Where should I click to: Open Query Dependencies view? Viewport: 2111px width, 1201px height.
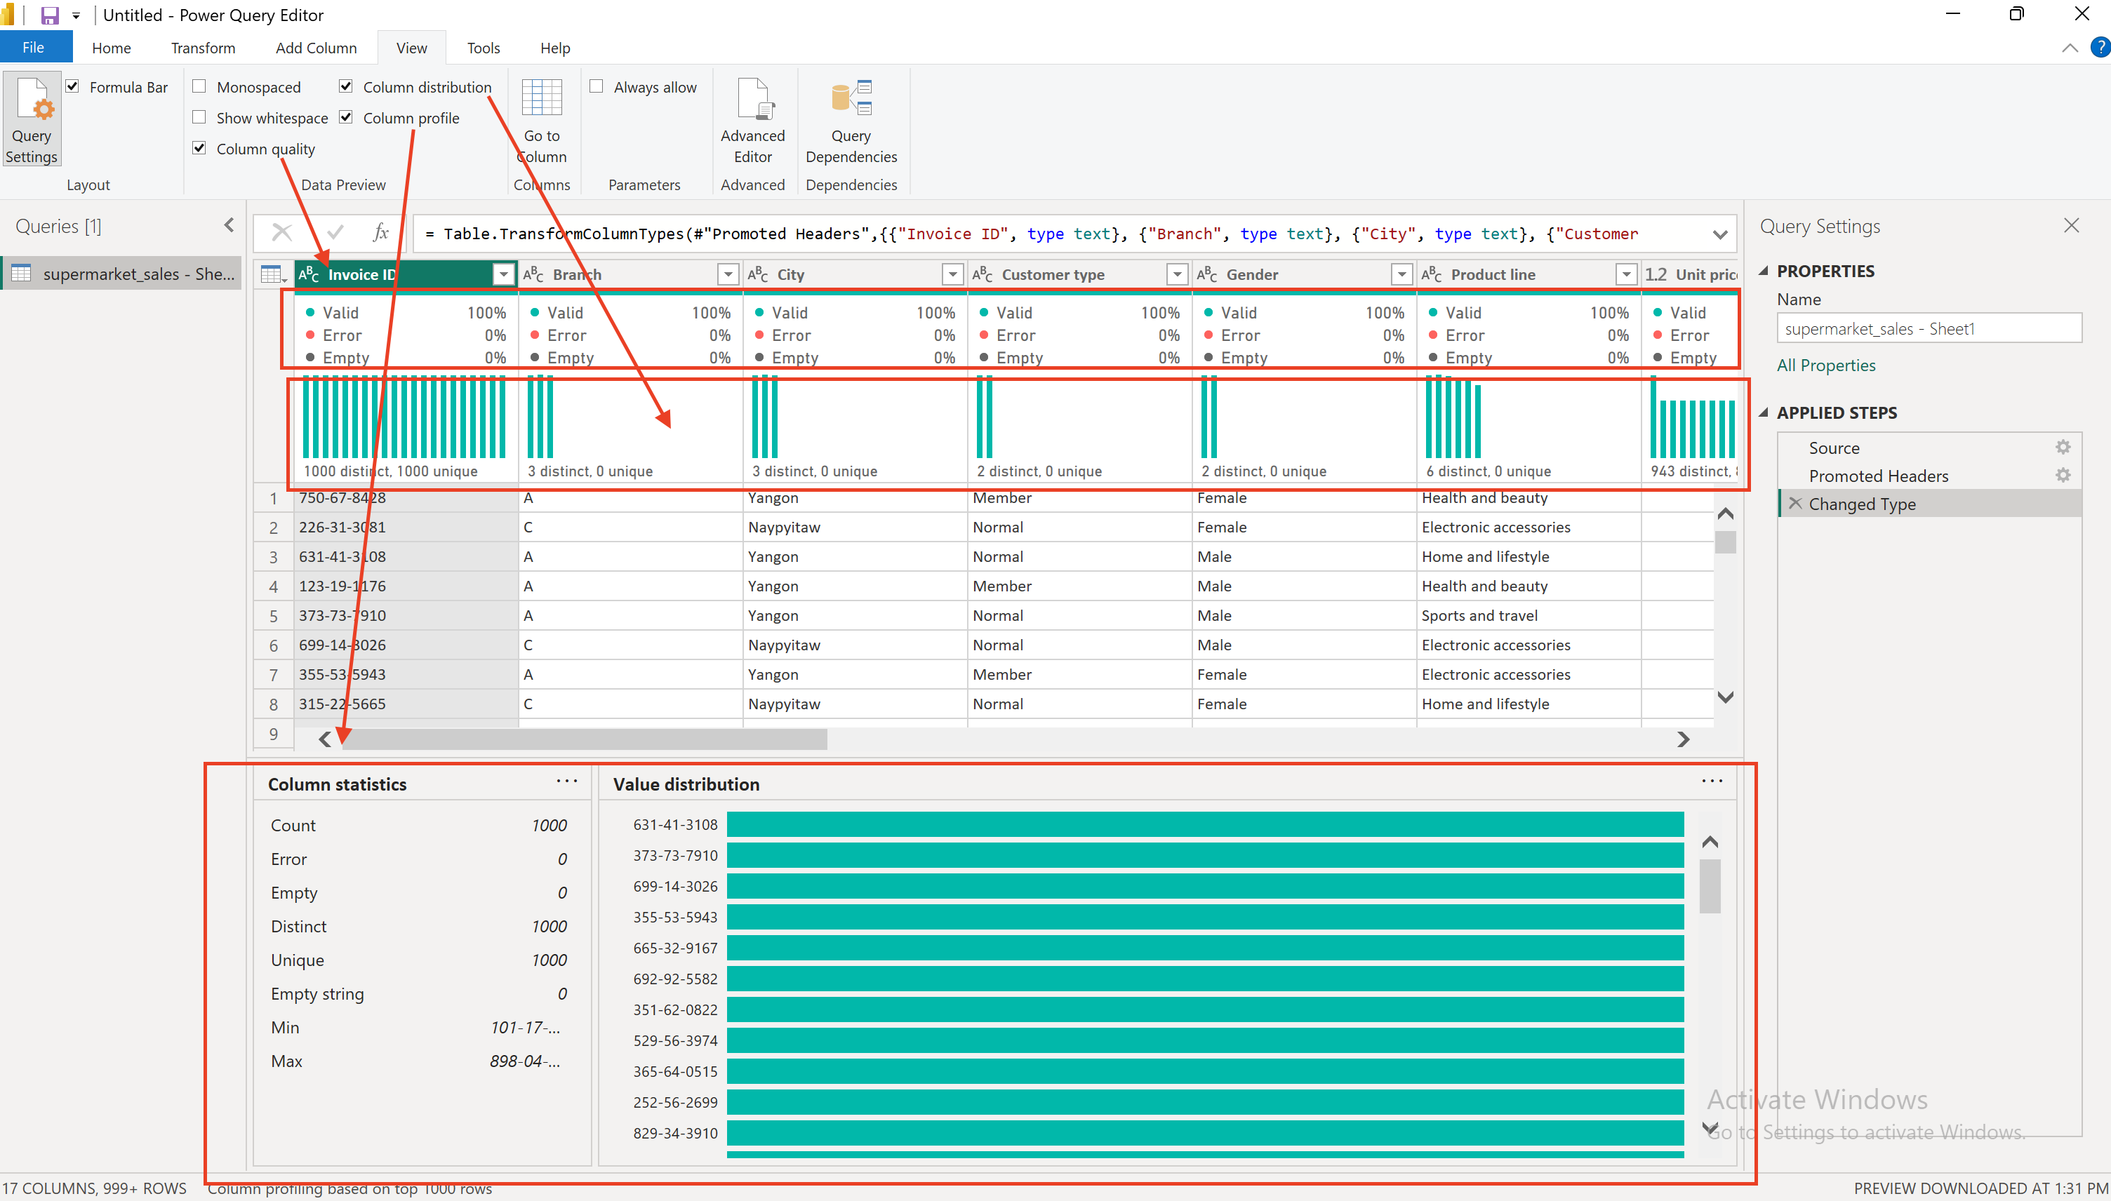click(851, 121)
